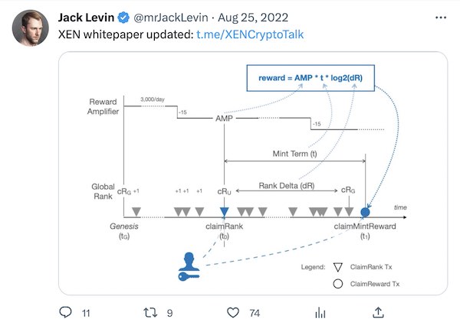
Task: Open tweet analytics bar chart icon
Action: pos(320,312)
